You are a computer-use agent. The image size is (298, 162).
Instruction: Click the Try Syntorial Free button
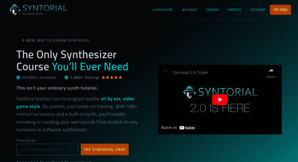coord(105,149)
